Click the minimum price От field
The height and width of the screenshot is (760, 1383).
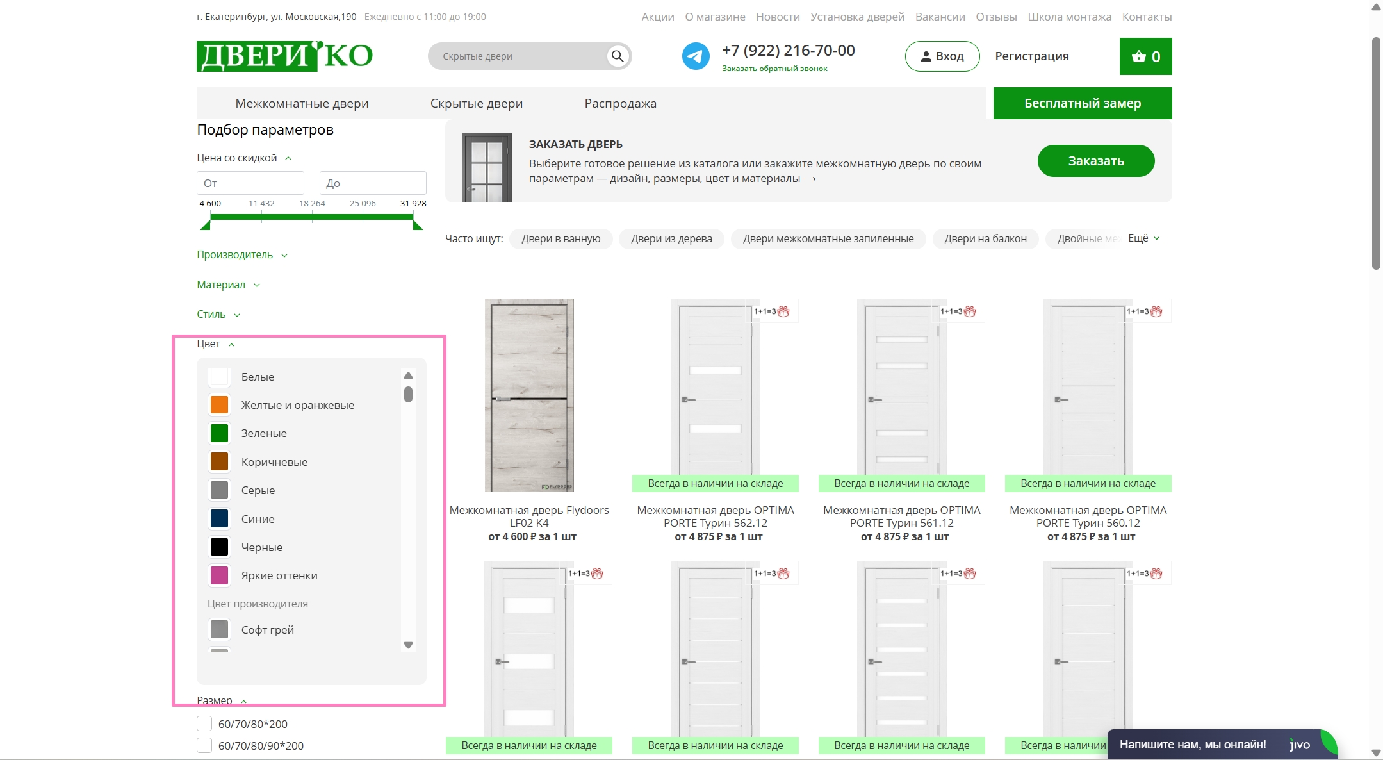[250, 183]
